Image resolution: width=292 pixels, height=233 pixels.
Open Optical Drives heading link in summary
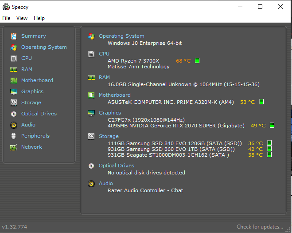(x=117, y=166)
